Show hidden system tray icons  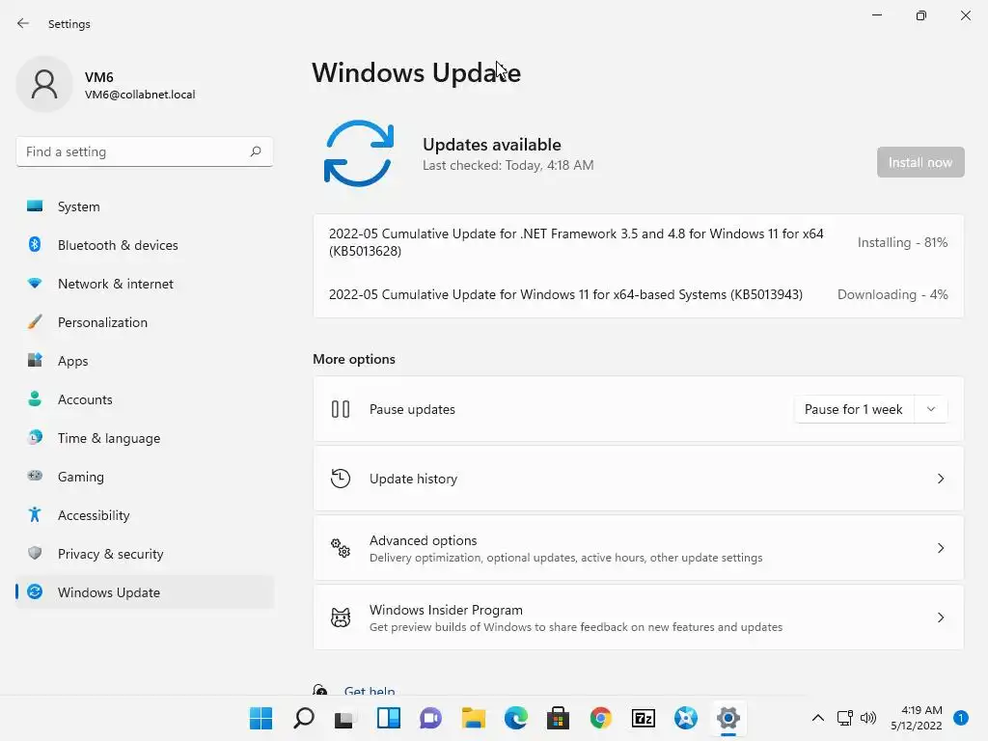pyautogui.click(x=817, y=718)
